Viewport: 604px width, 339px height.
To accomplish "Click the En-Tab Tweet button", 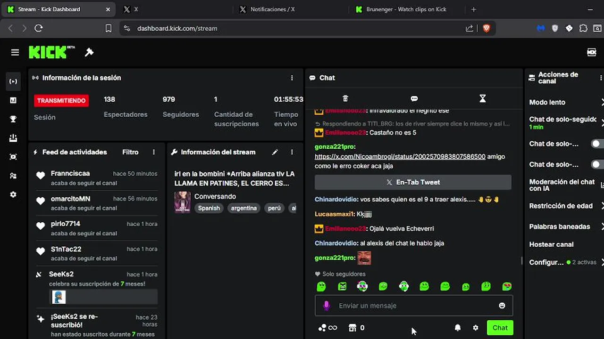I will point(413,182).
